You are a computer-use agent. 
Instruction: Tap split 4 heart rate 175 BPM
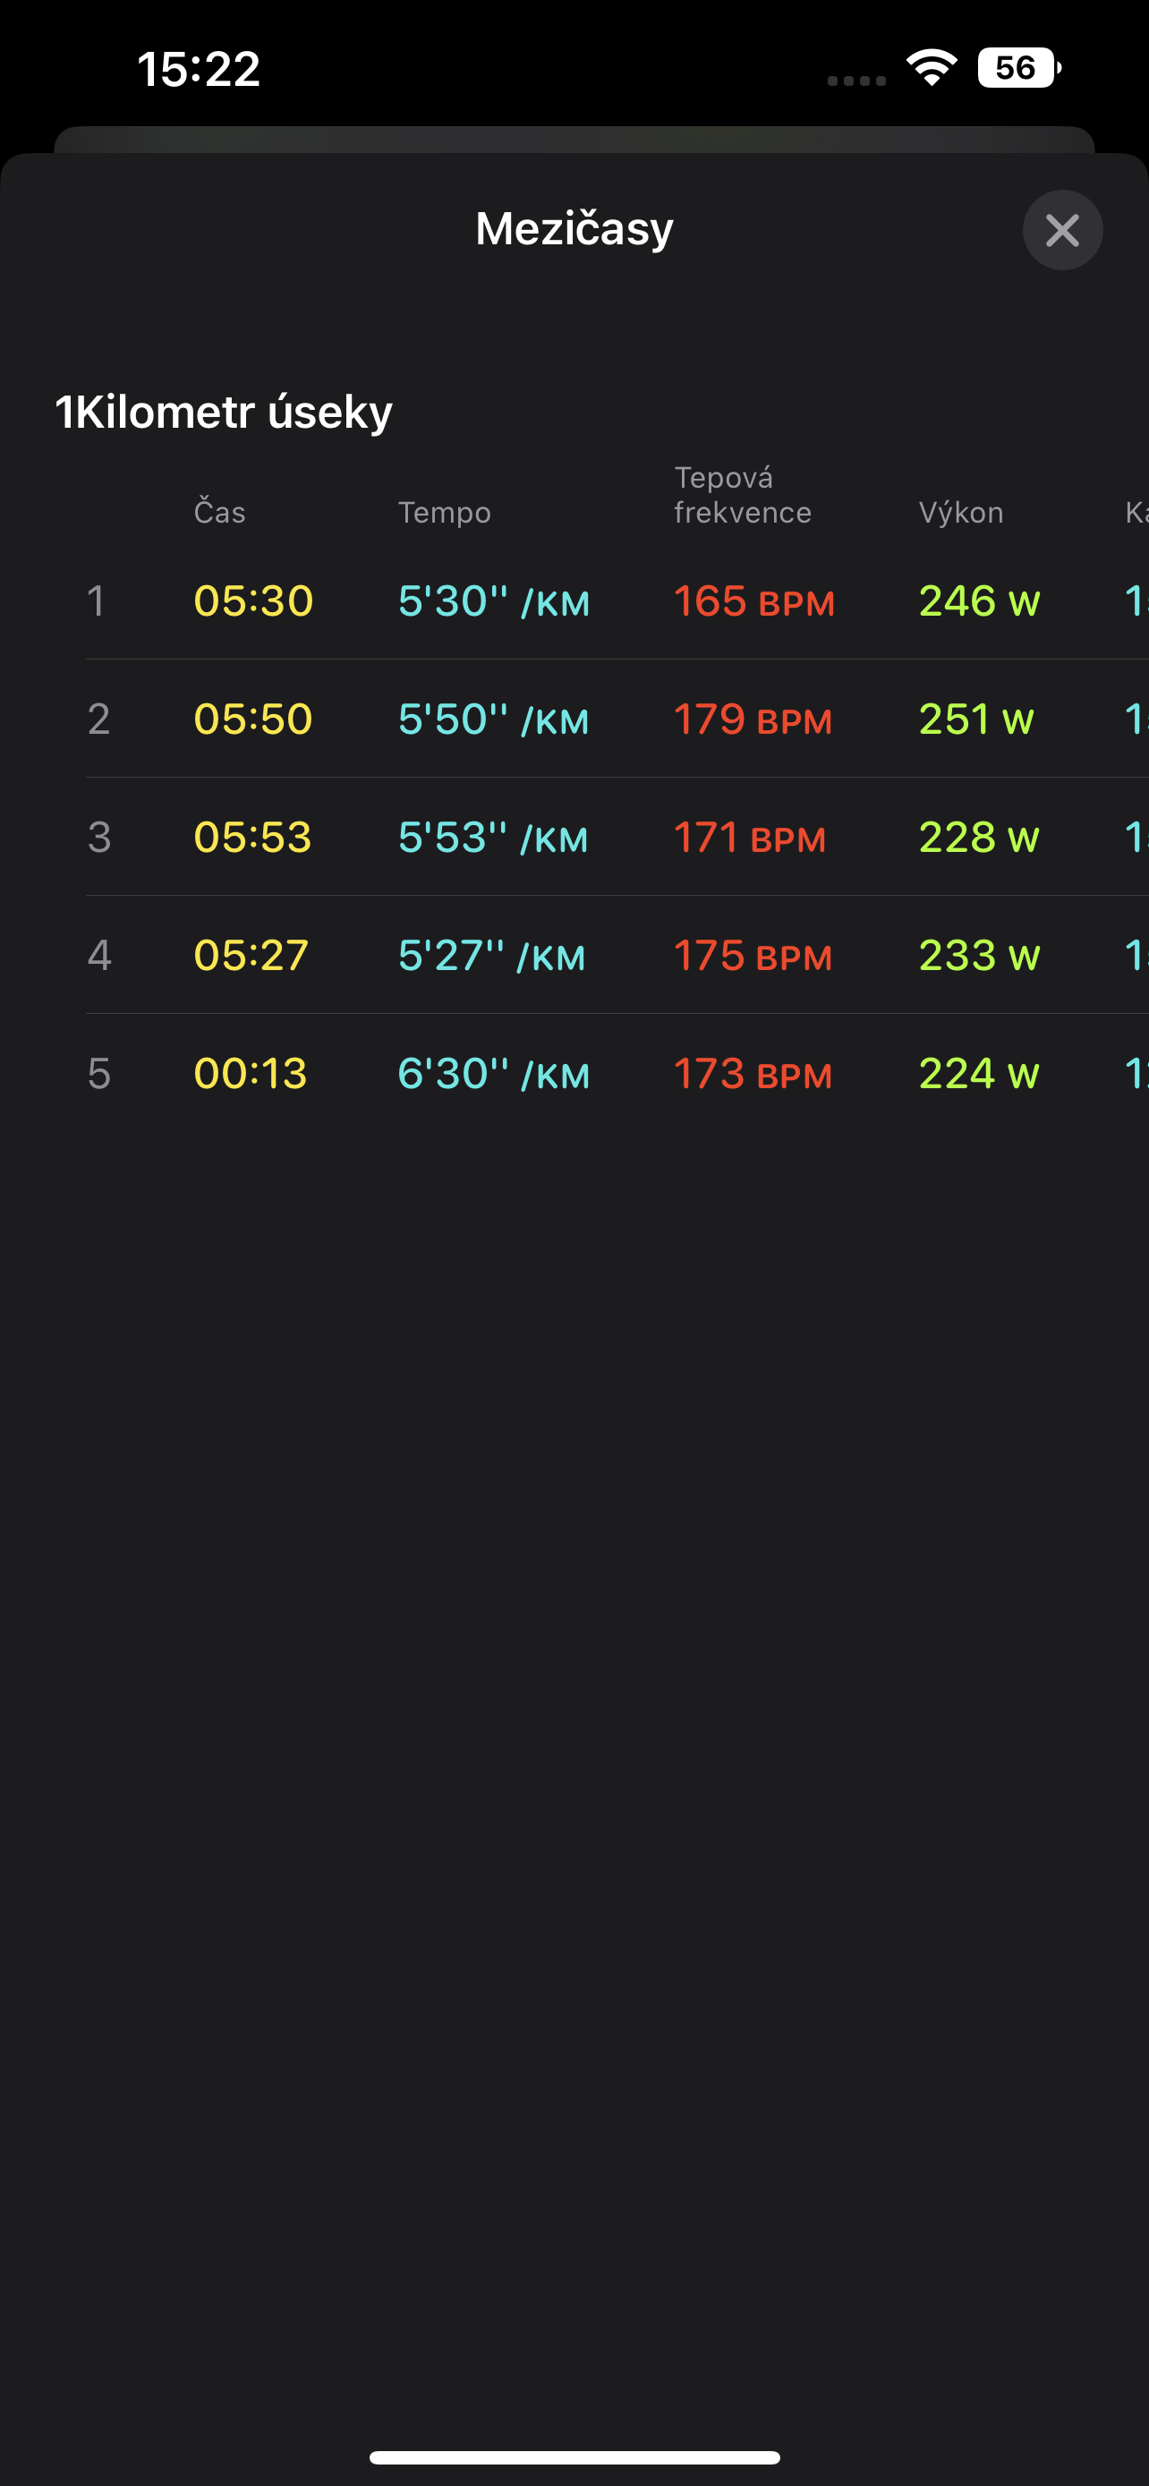753,956
